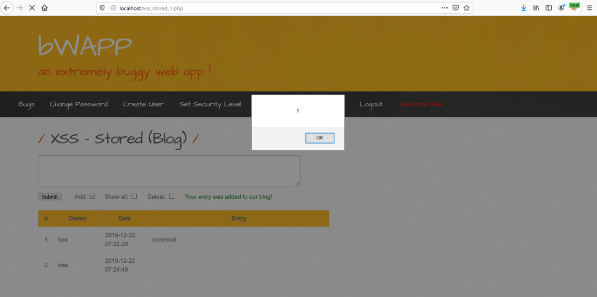The width and height of the screenshot is (597, 297).
Task: Open the browser home page
Action: pyautogui.click(x=45, y=8)
